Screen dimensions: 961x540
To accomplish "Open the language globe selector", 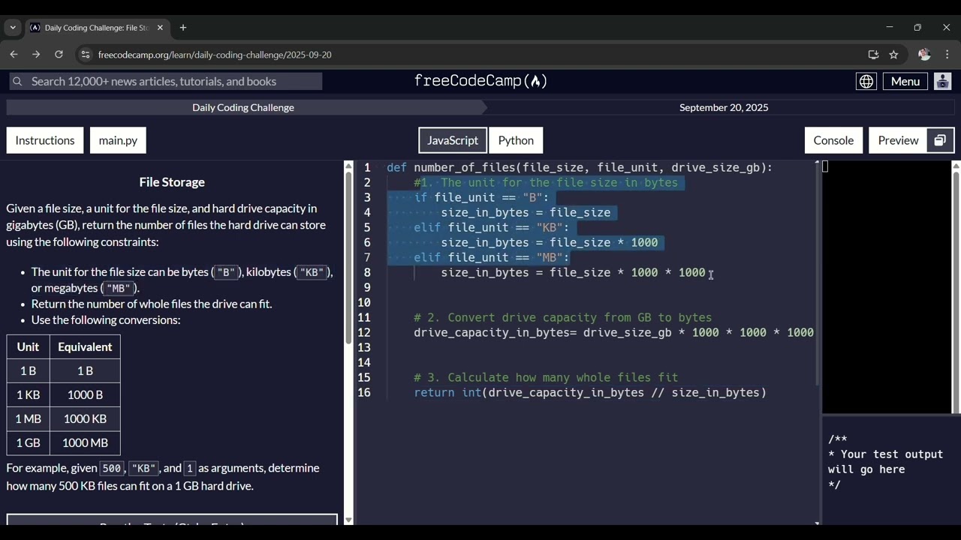I will click(866, 81).
